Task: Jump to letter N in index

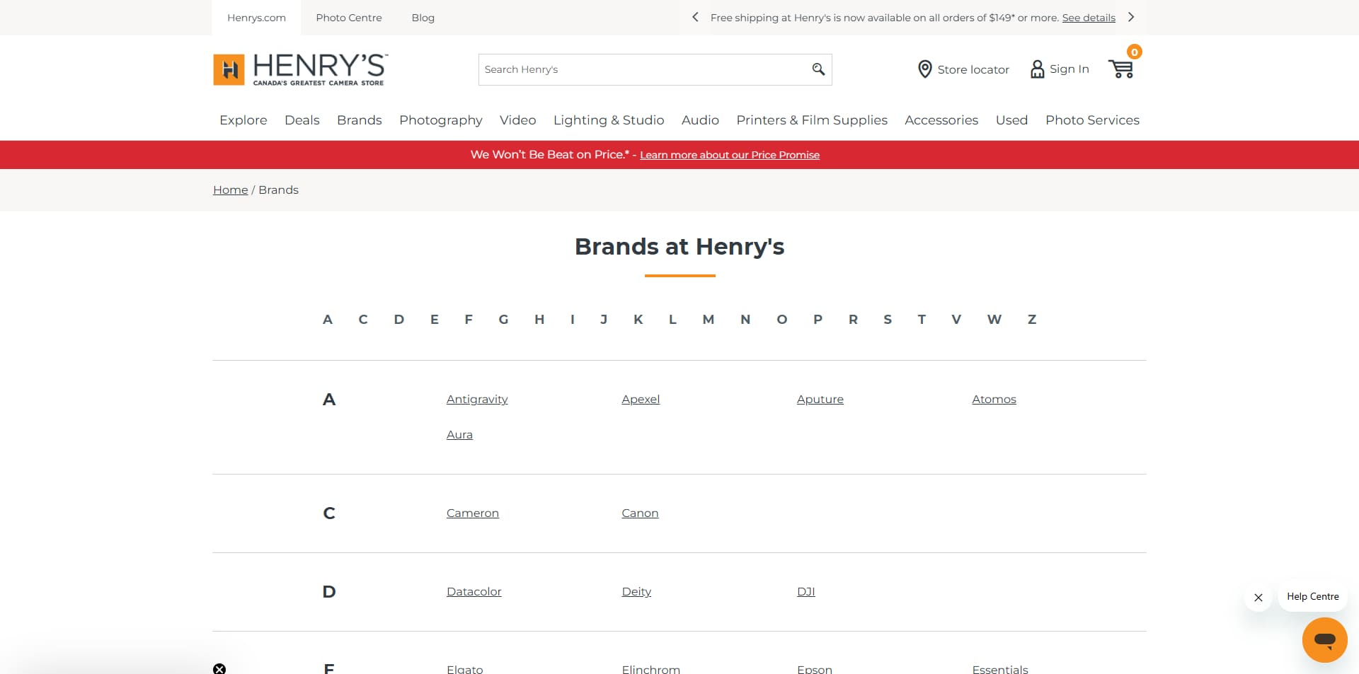Action: [x=745, y=320]
